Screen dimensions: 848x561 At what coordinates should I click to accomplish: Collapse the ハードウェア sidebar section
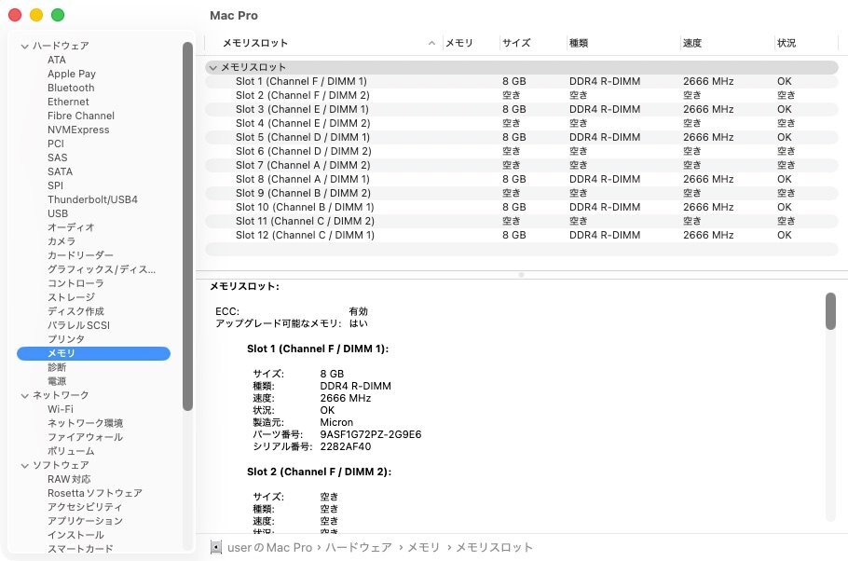[x=24, y=46]
